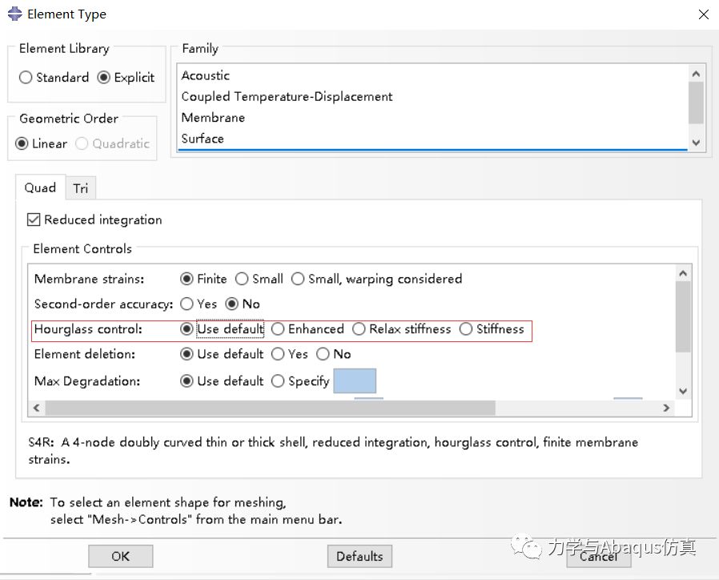This screenshot has height=580, width=719.
Task: Click horizontal scrollbar right arrow
Action: click(665, 408)
